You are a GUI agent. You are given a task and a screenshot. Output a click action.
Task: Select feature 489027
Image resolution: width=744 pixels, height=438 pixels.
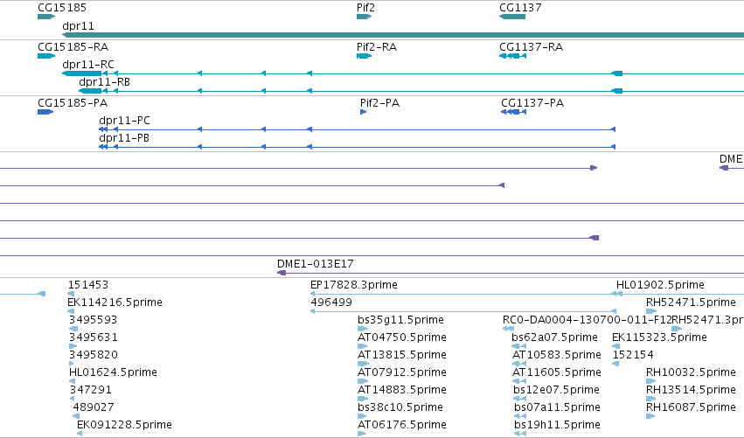[x=76, y=416]
